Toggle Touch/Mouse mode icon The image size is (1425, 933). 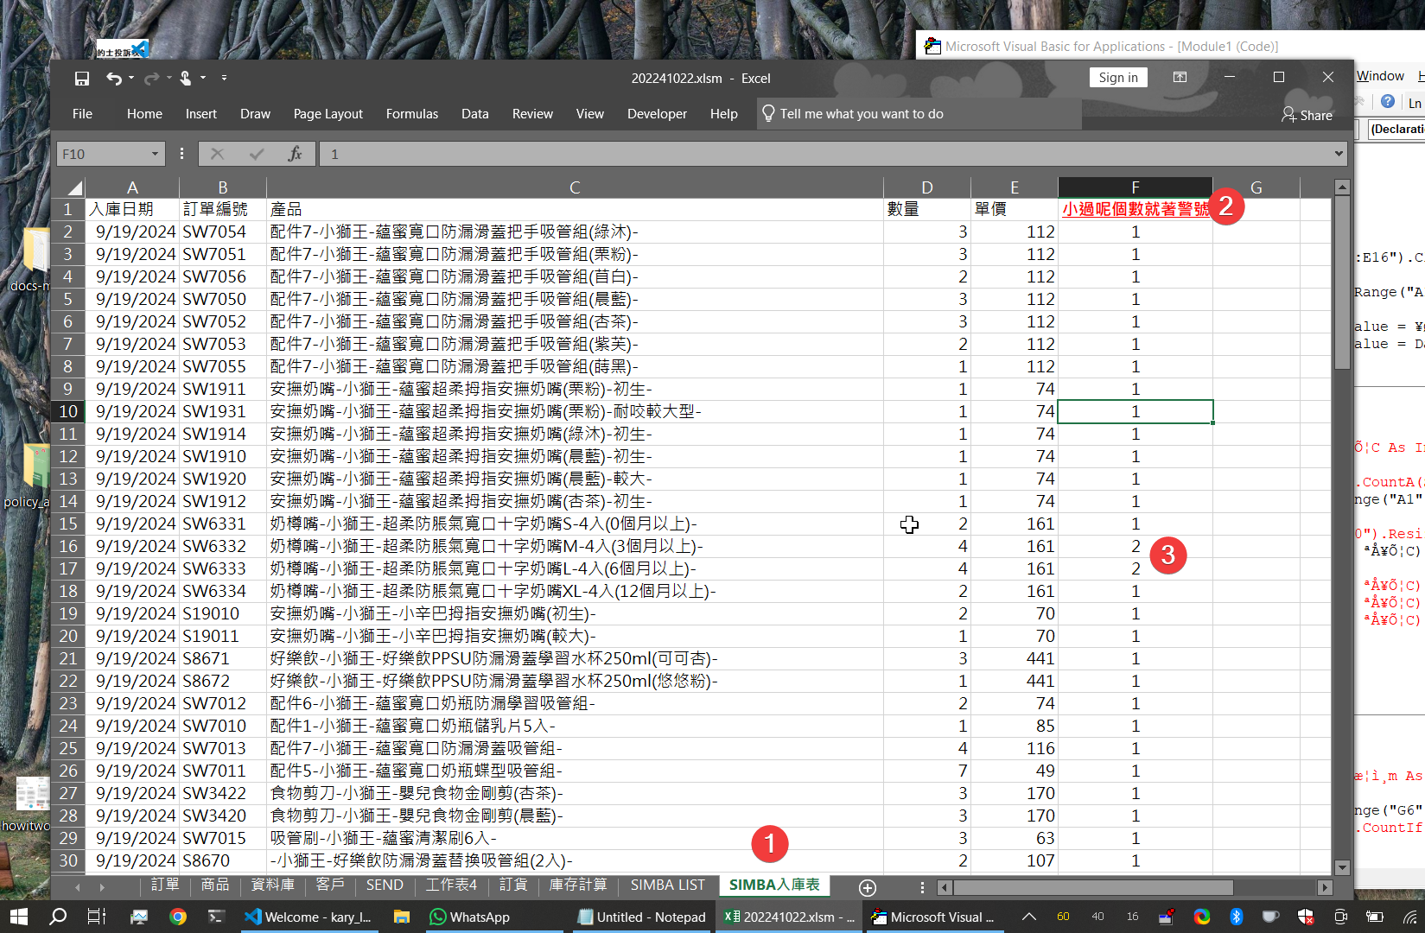(x=186, y=79)
